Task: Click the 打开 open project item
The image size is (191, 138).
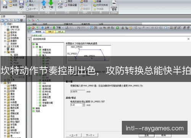Action: pos(13,1)
